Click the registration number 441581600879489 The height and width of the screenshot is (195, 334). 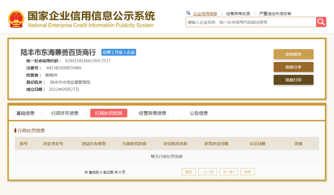pos(64,68)
